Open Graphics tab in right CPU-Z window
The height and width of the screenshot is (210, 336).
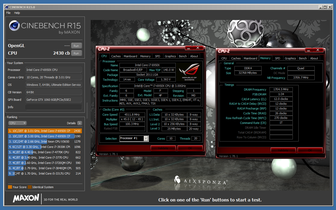point(290,58)
